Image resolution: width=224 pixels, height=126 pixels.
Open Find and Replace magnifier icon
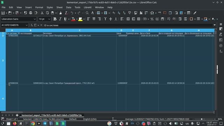(x=87, y=13)
